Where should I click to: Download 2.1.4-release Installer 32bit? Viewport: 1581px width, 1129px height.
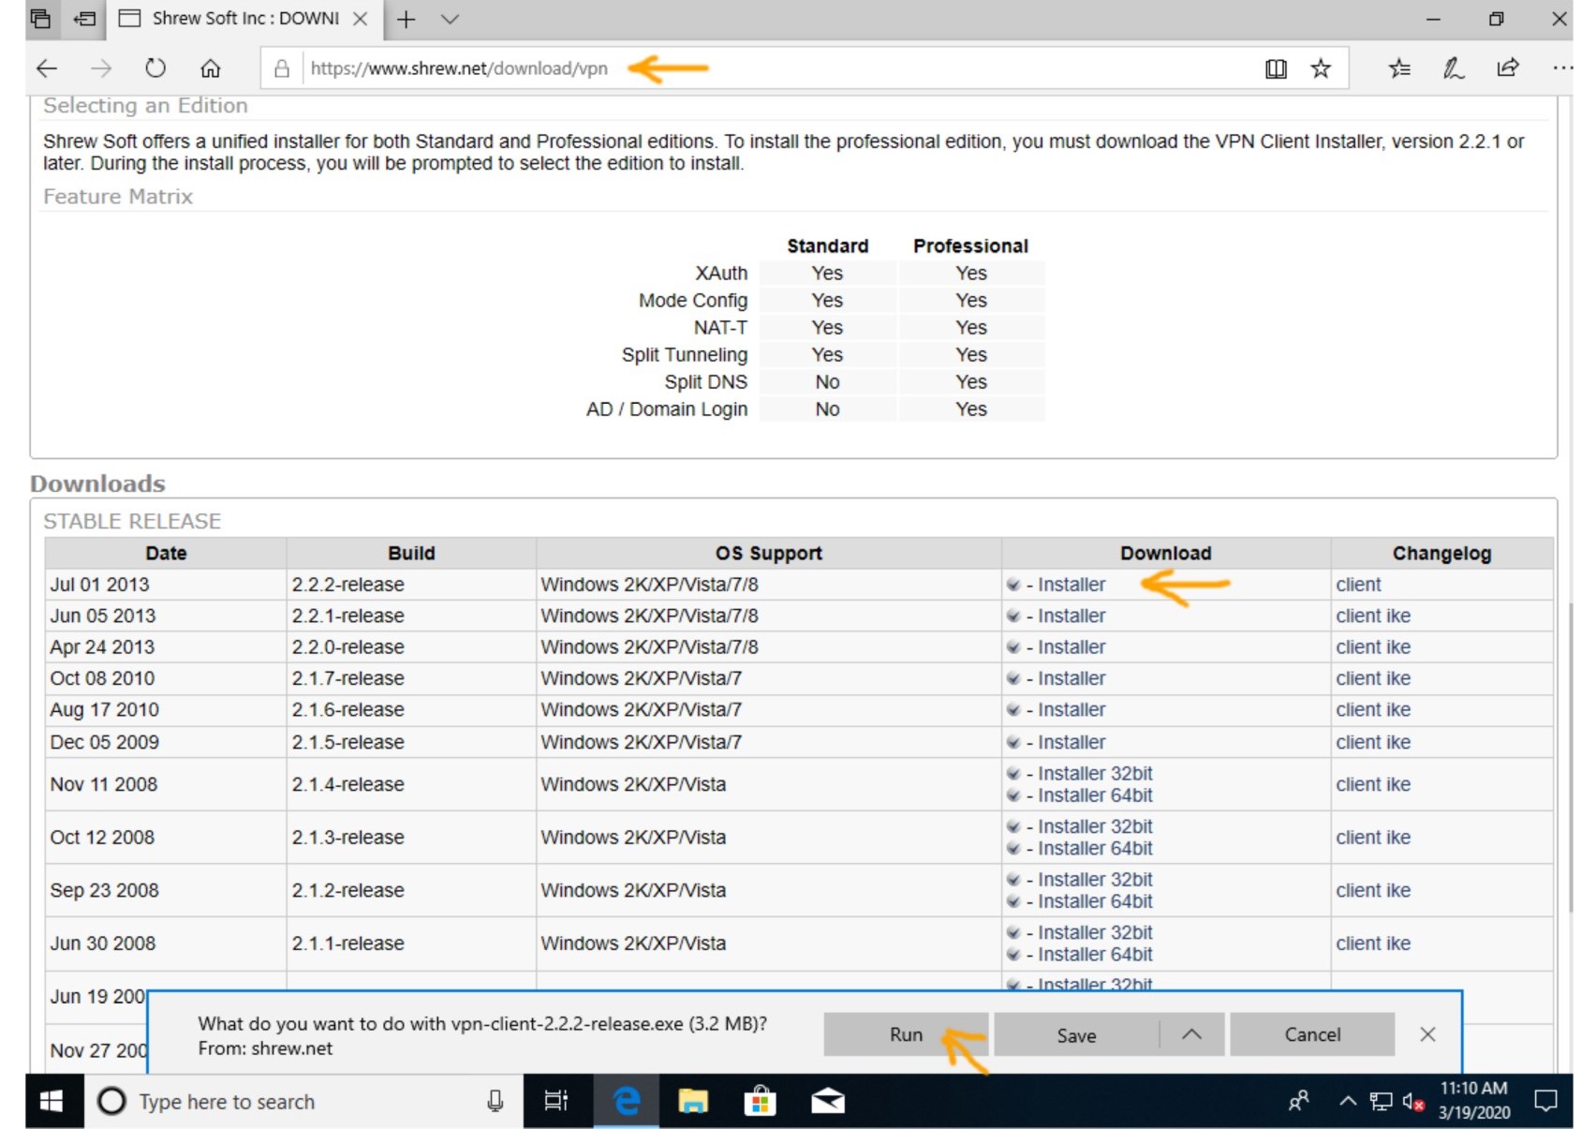(x=1095, y=773)
